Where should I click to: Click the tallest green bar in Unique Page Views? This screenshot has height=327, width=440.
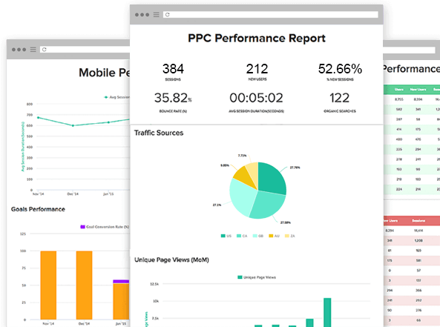click(x=327, y=312)
